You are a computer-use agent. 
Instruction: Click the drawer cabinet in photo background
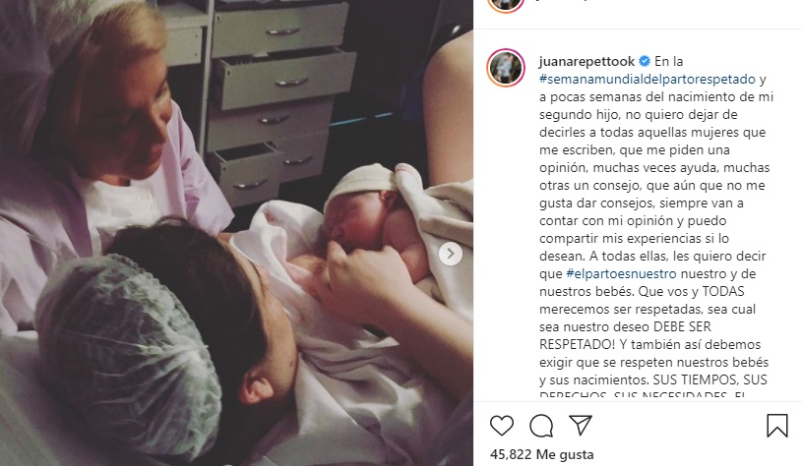click(x=278, y=97)
